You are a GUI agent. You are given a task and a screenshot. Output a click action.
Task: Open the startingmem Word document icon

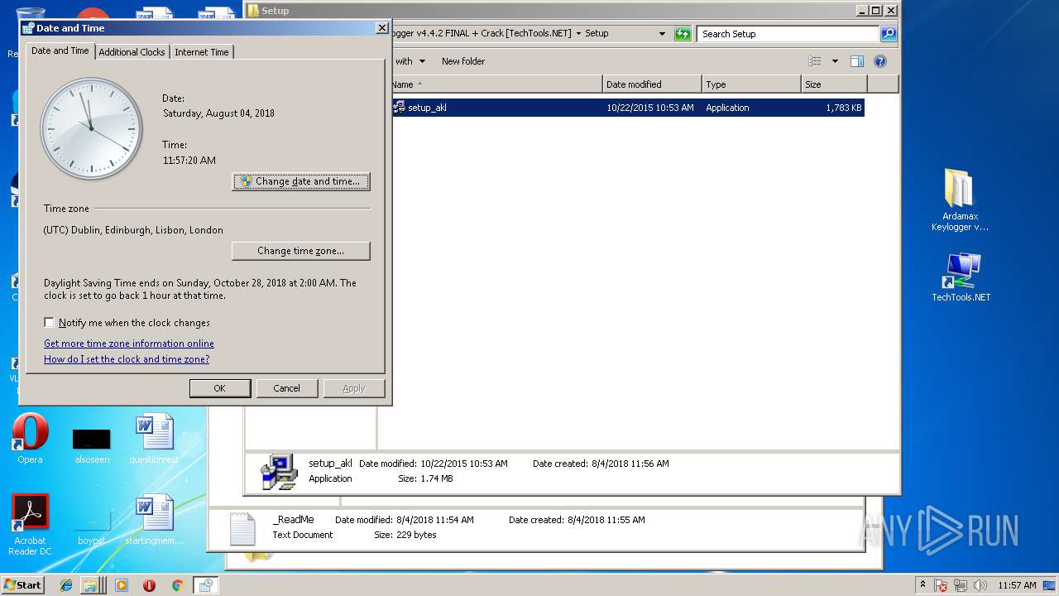coord(154,520)
